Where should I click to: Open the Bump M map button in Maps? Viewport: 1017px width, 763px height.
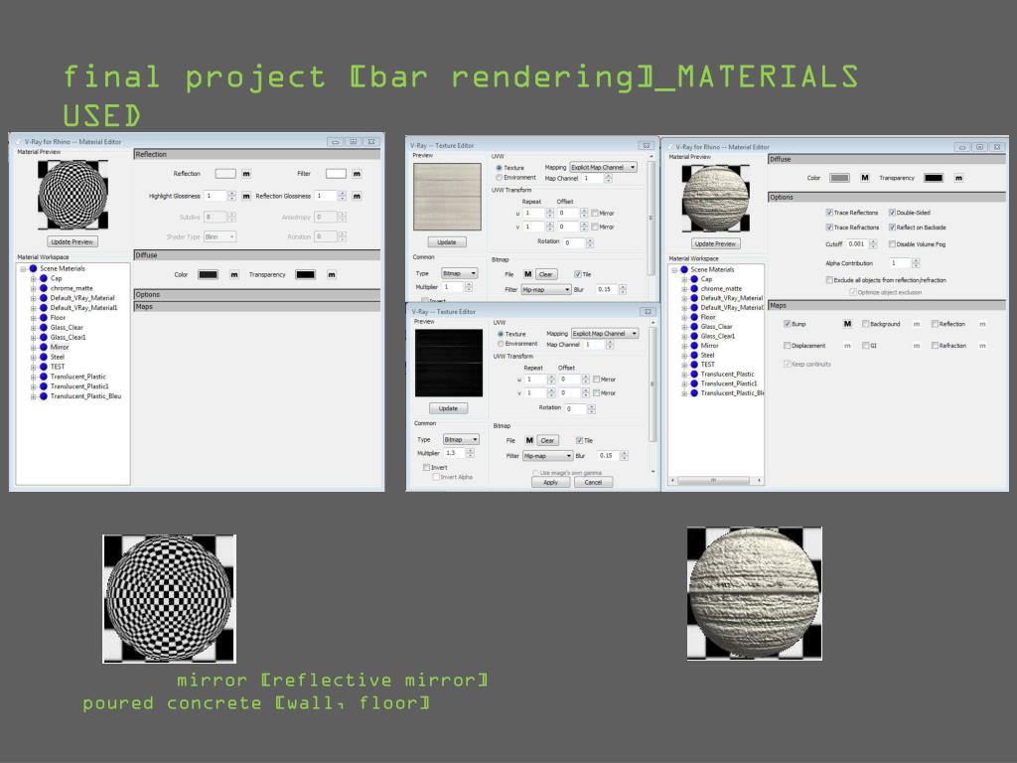click(847, 324)
